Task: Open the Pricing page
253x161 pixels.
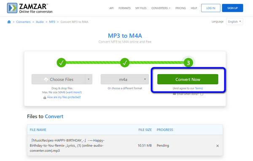Action: [x=180, y=8]
